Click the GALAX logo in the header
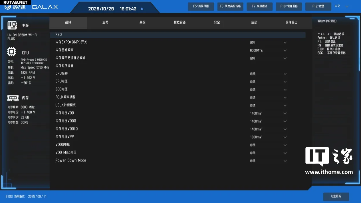Screen dimensions: 361x203 (45, 7)
